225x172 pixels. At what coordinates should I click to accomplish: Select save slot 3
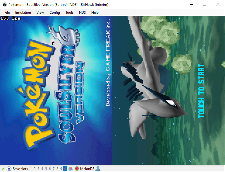tap(38, 169)
